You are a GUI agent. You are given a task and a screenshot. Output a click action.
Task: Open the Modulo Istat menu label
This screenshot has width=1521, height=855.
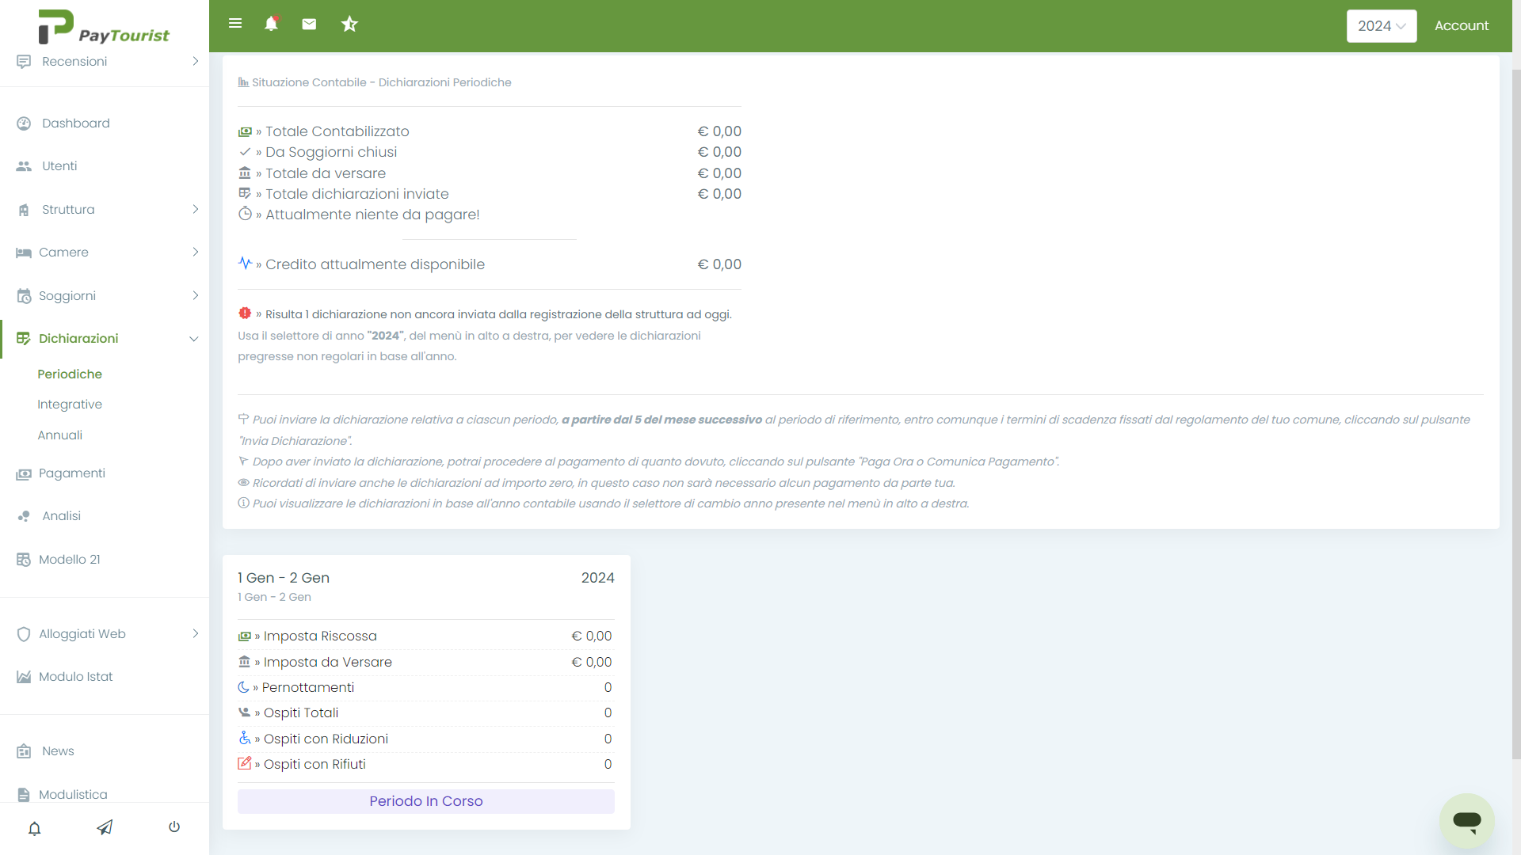pos(76,677)
